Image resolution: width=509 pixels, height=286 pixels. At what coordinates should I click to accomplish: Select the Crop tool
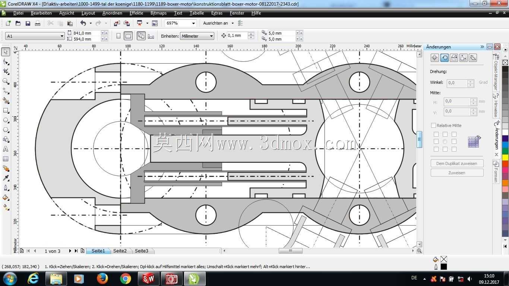pyautogui.click(x=6, y=71)
